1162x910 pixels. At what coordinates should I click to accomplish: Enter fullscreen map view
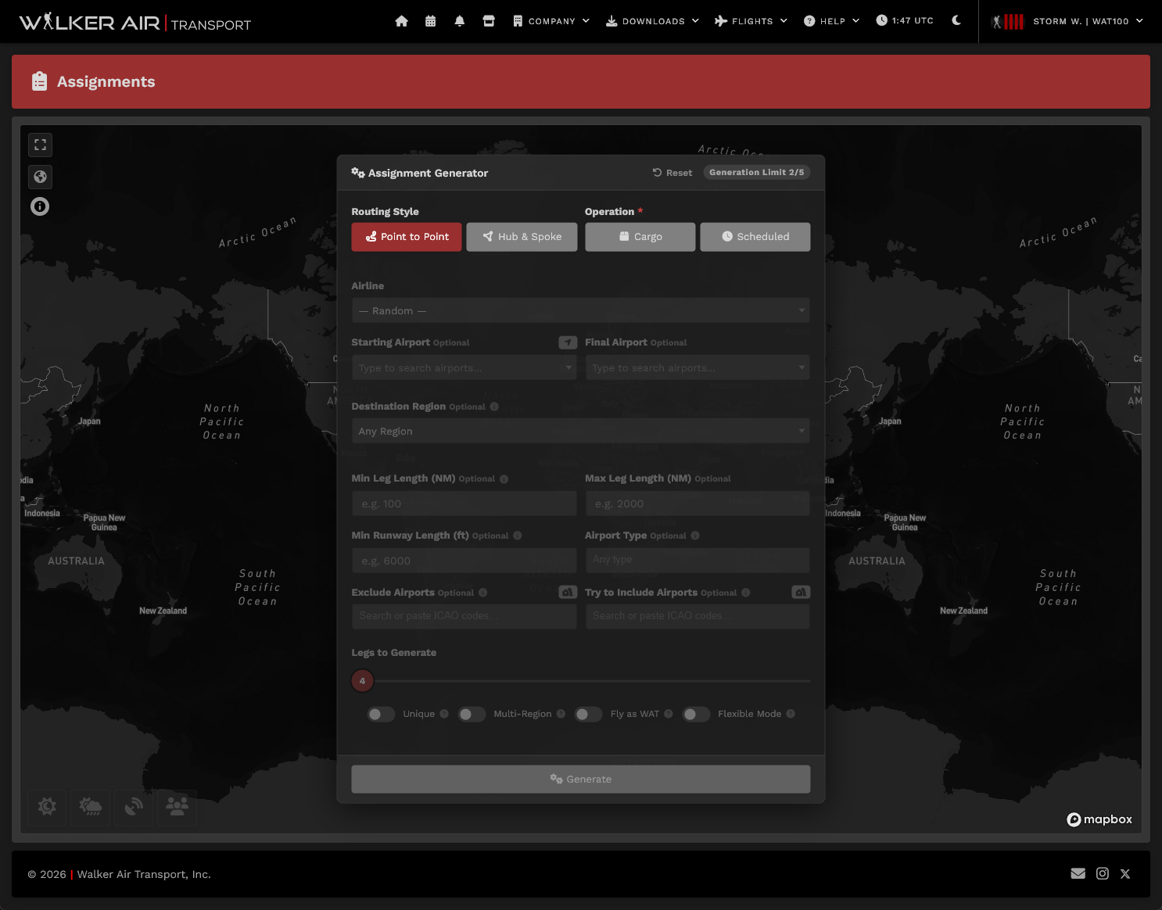point(41,145)
